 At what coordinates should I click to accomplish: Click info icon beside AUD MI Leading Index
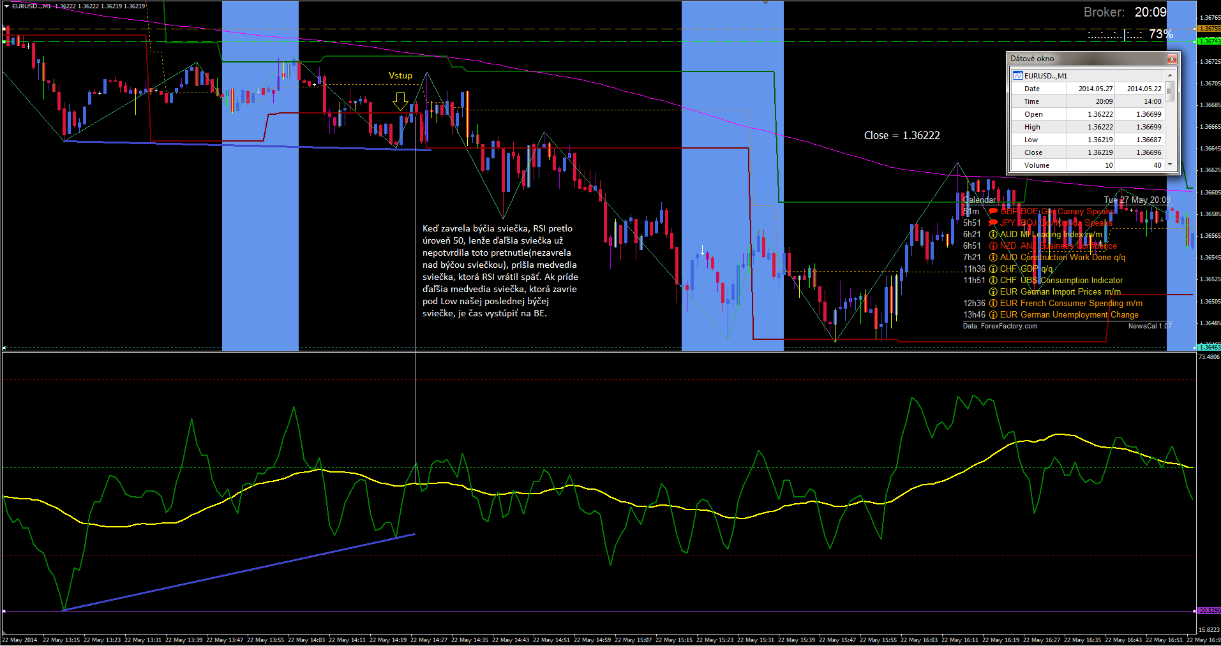click(x=993, y=235)
